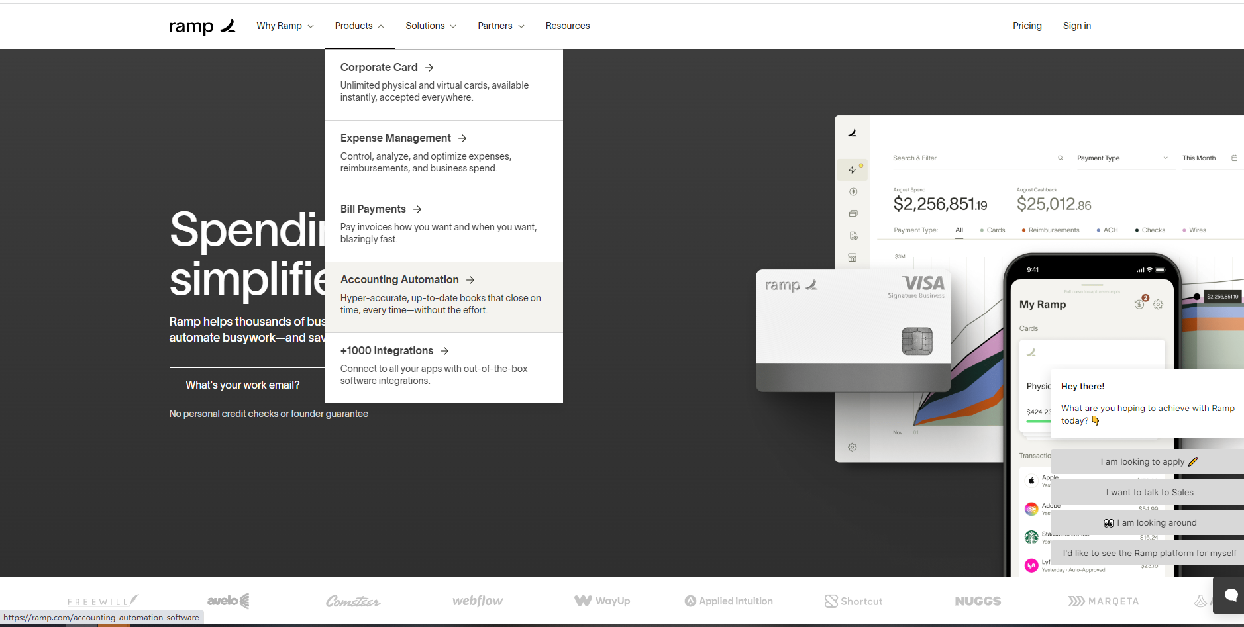1244x627 pixels.
Task: Open the chat bubble widget
Action: click(x=1230, y=595)
